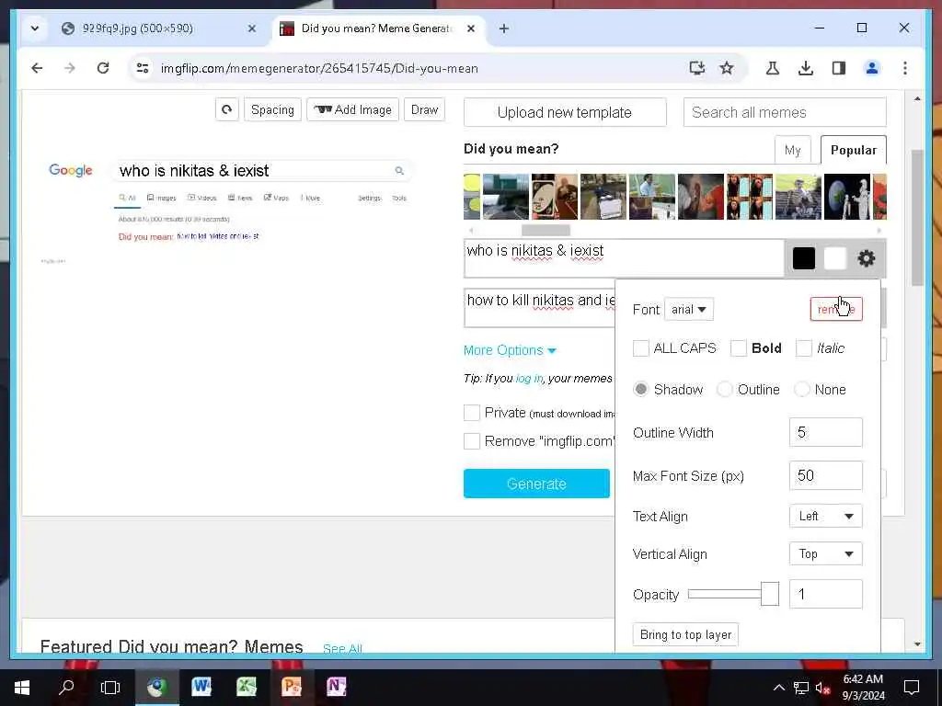Open Excel from the taskbar
The height and width of the screenshot is (706, 942).
point(247,687)
